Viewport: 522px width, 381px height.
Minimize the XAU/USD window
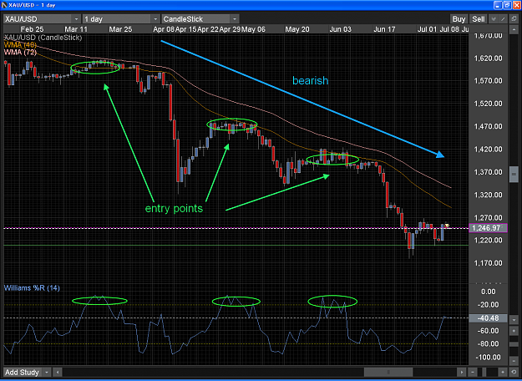[x=497, y=5]
